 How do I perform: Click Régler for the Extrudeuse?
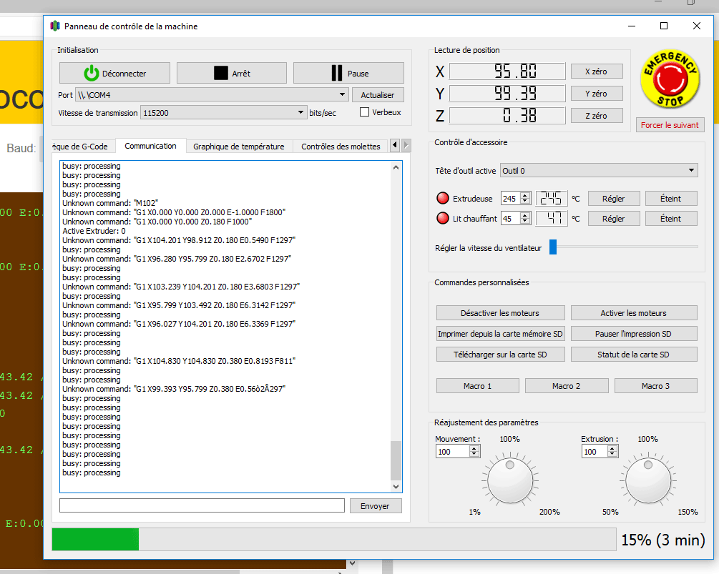tap(614, 198)
